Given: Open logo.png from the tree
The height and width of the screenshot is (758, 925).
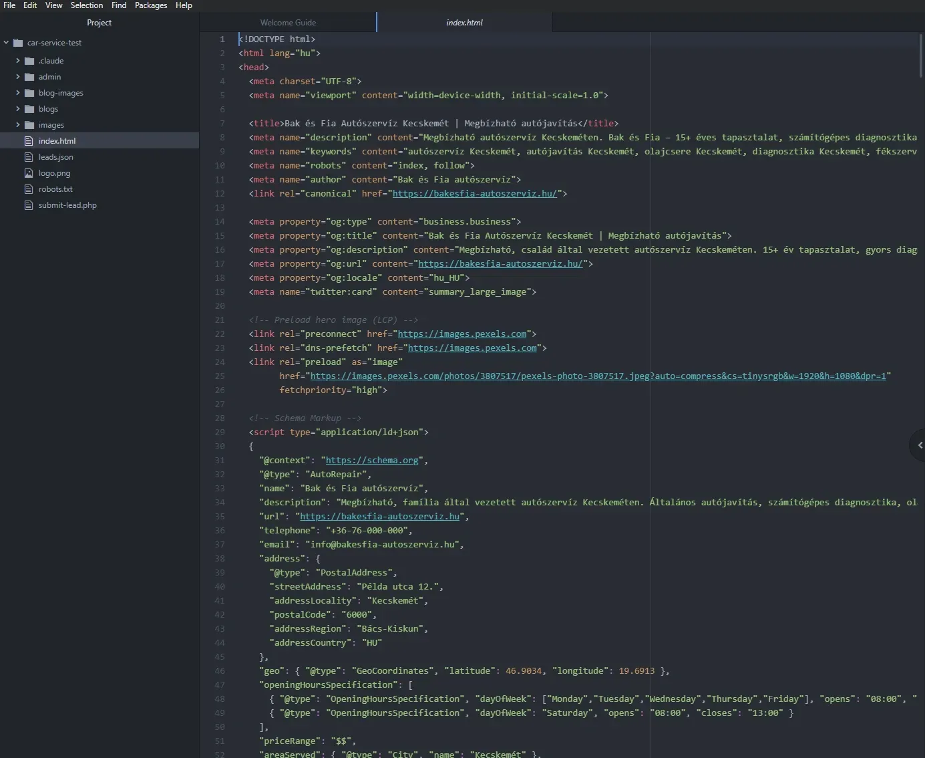Looking at the screenshot, I should (54, 173).
